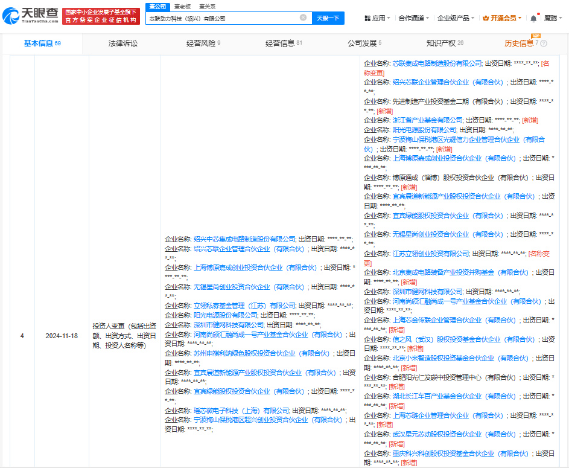This screenshot has height=468, width=569.
Task: Open 芯联集成电路制造股份有限公司 link
Action: 437,63
